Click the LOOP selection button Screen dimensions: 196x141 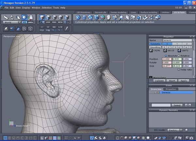click(48, 22)
